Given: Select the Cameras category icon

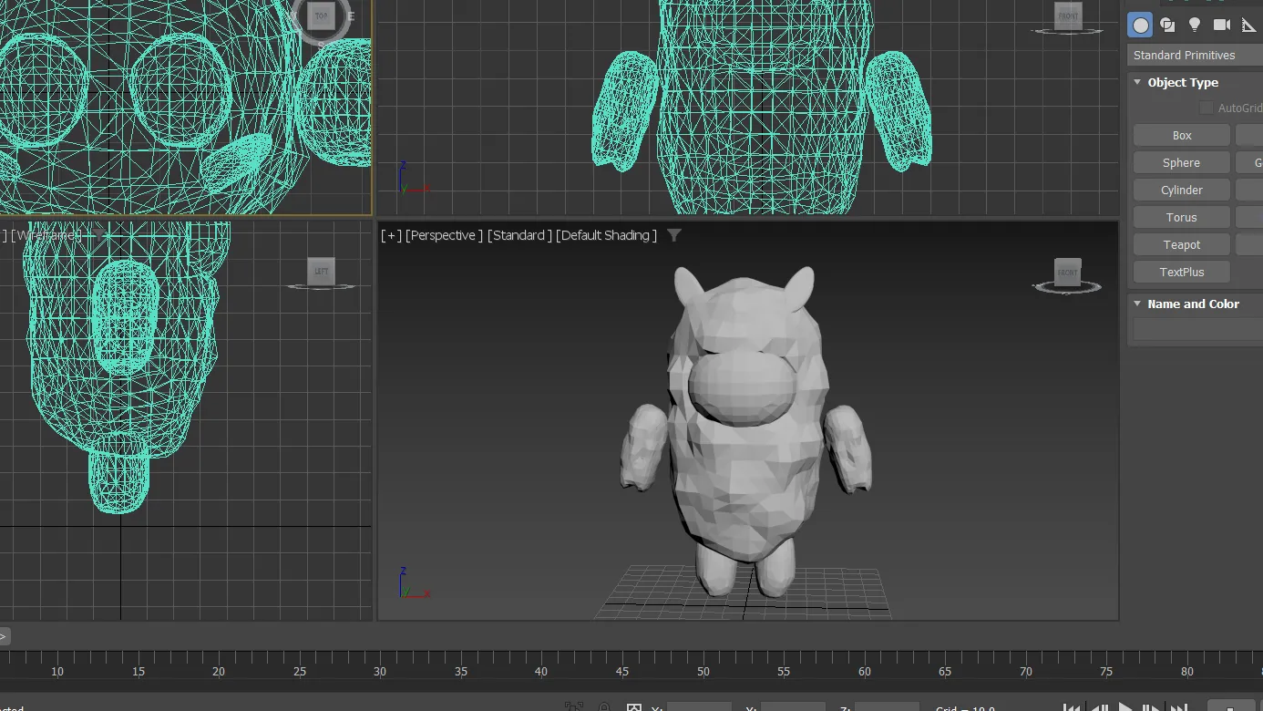Looking at the screenshot, I should pos(1222,26).
